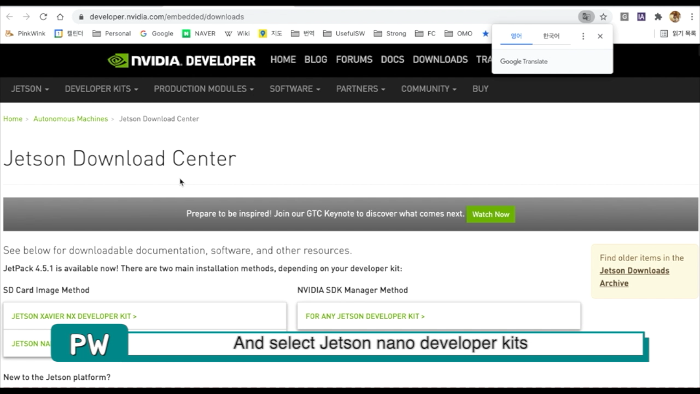The image size is (700, 394).
Task: Click the padlock site info icon
Action: coord(81,17)
